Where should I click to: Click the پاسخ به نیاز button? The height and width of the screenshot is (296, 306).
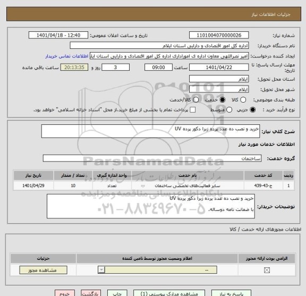(x=231, y=293)
